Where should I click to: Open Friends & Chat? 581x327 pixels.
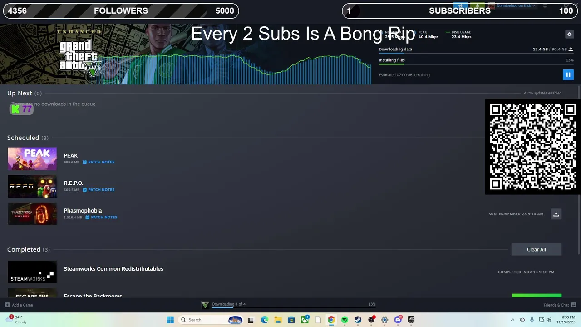pyautogui.click(x=556, y=305)
